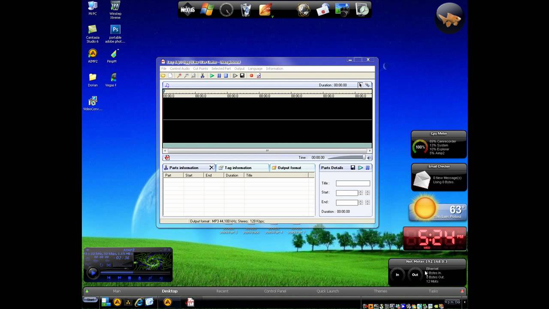Viewport: 549px width, 309px height.
Task: Open the Information menu
Action: [x=274, y=69]
